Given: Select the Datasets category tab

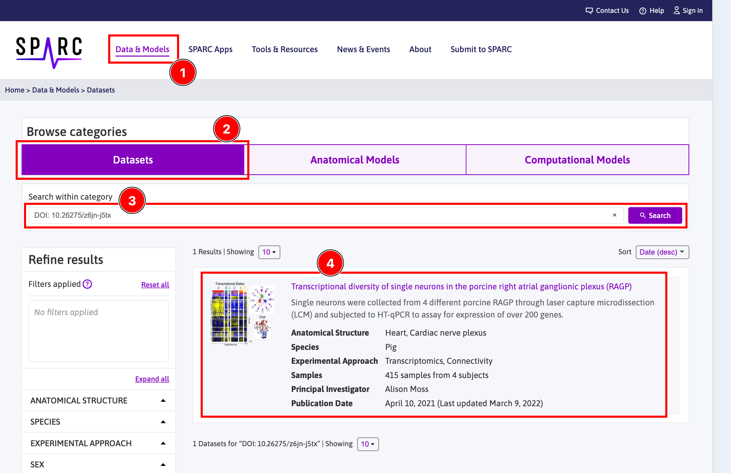Looking at the screenshot, I should coord(133,160).
